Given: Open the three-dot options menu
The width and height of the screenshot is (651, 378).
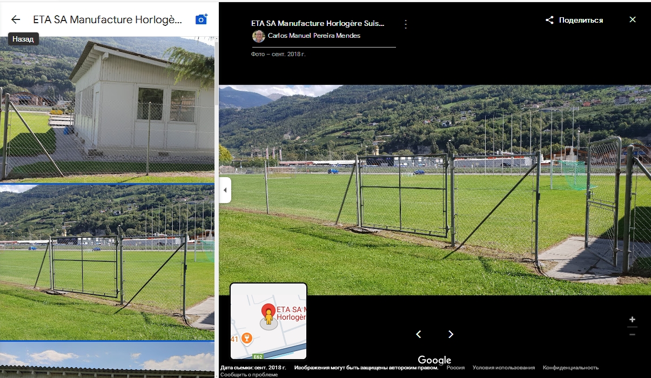Looking at the screenshot, I should (406, 24).
